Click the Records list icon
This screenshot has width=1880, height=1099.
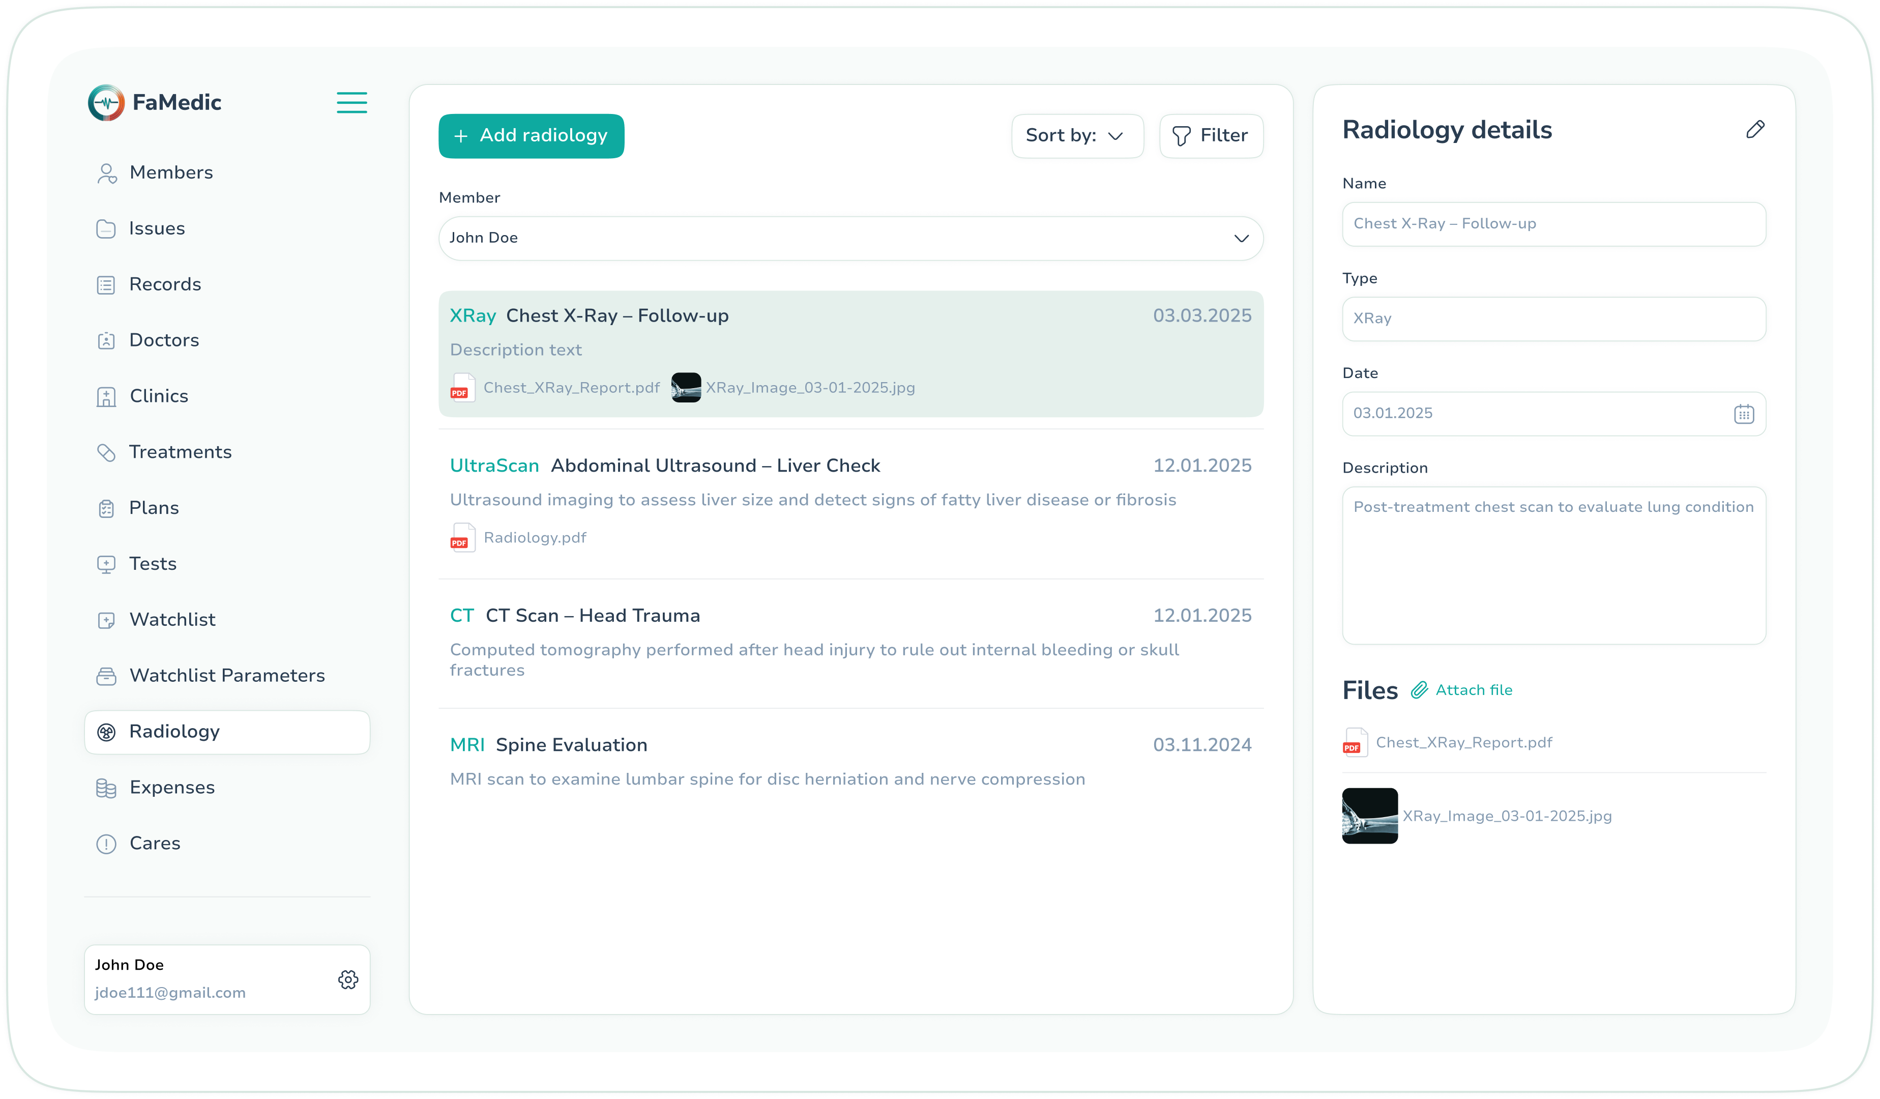[106, 285]
